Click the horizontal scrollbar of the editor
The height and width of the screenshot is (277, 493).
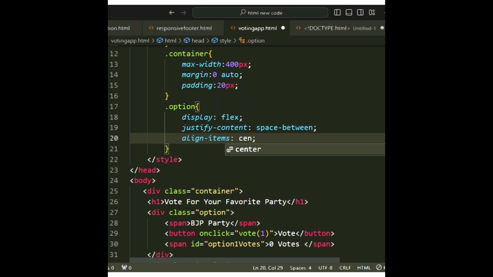pyautogui.click(x=234, y=260)
